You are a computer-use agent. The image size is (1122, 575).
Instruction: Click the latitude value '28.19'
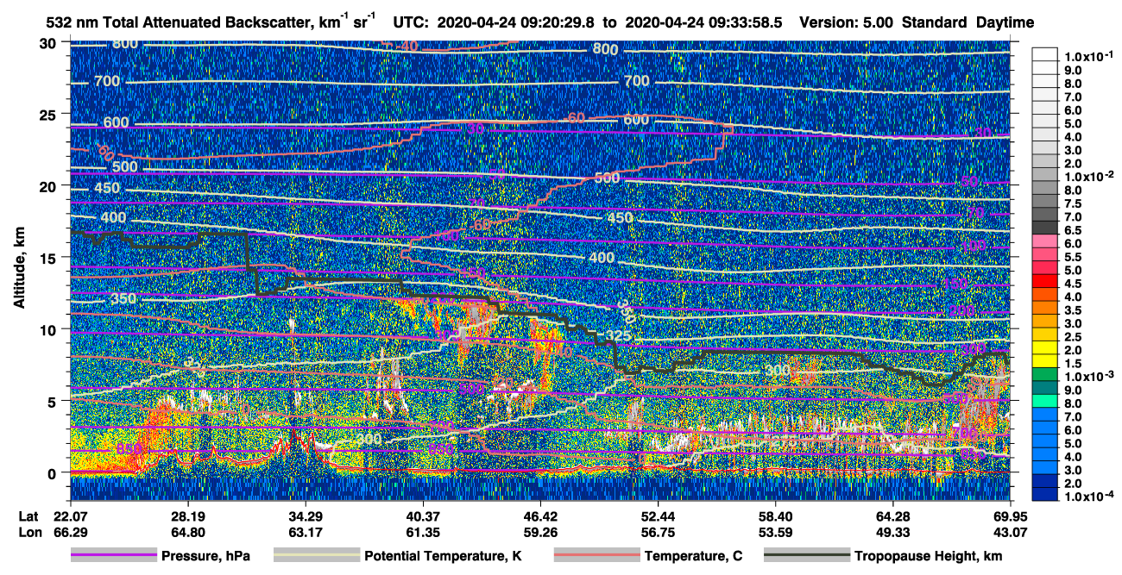[187, 516]
